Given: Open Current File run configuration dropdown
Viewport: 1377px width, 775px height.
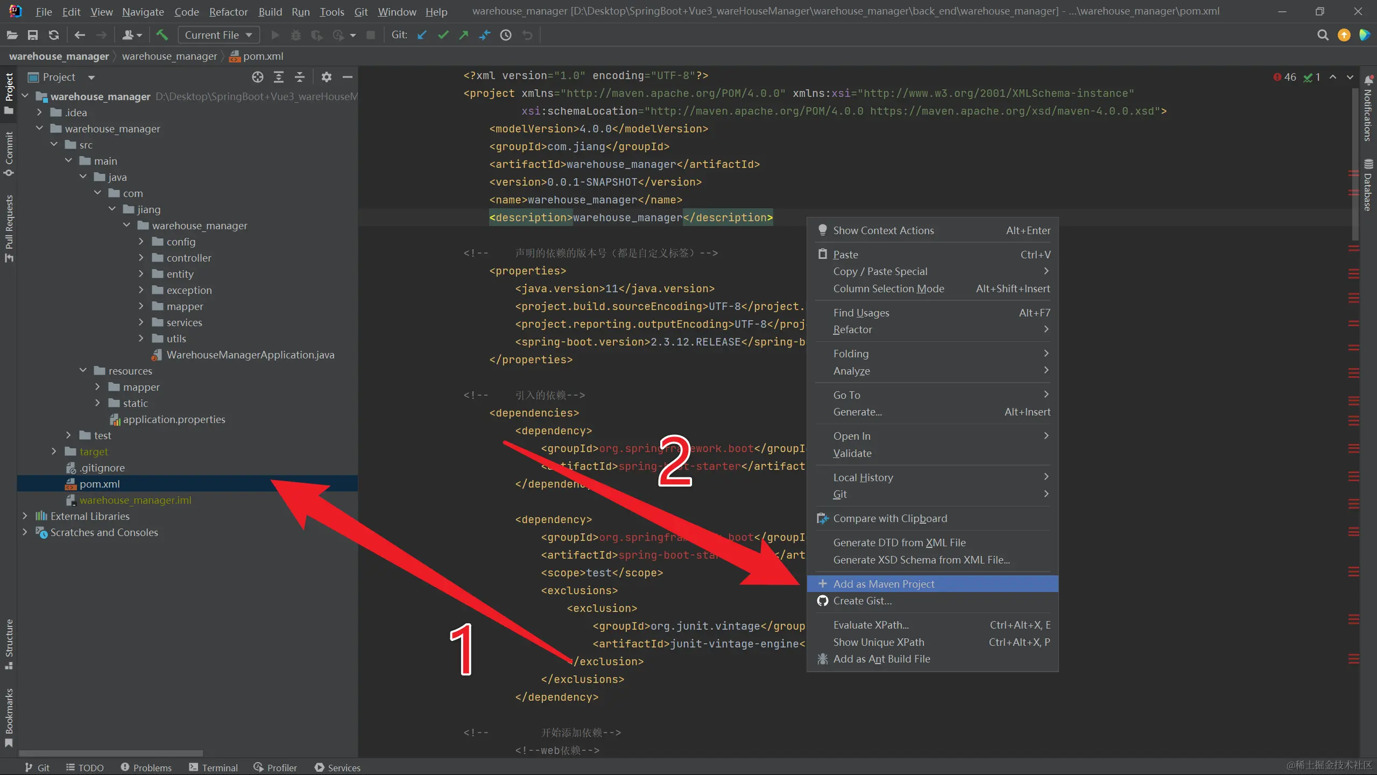Looking at the screenshot, I should [x=218, y=35].
